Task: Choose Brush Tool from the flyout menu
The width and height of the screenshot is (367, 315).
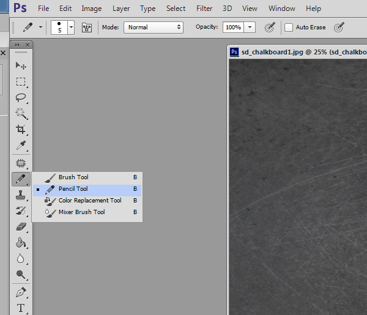Action: pyautogui.click(x=73, y=177)
